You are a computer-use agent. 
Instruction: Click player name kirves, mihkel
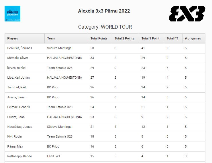coord(17,68)
